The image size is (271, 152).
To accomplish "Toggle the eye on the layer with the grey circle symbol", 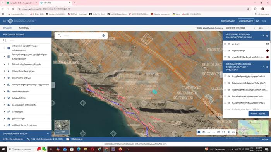I will coord(229,44).
